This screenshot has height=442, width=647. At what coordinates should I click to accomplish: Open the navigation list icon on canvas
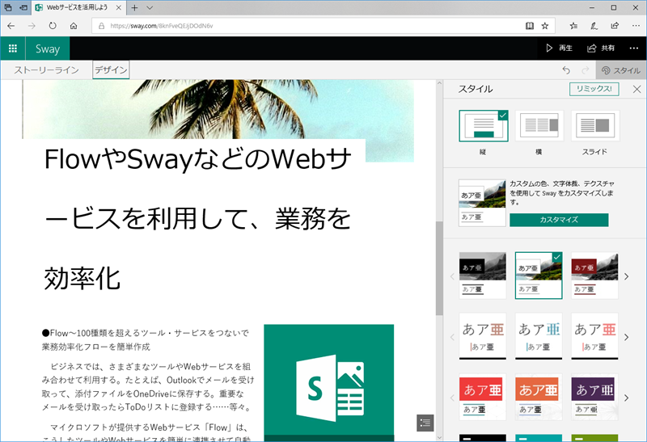(425, 423)
